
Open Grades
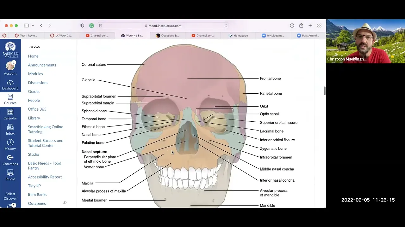[34, 91]
